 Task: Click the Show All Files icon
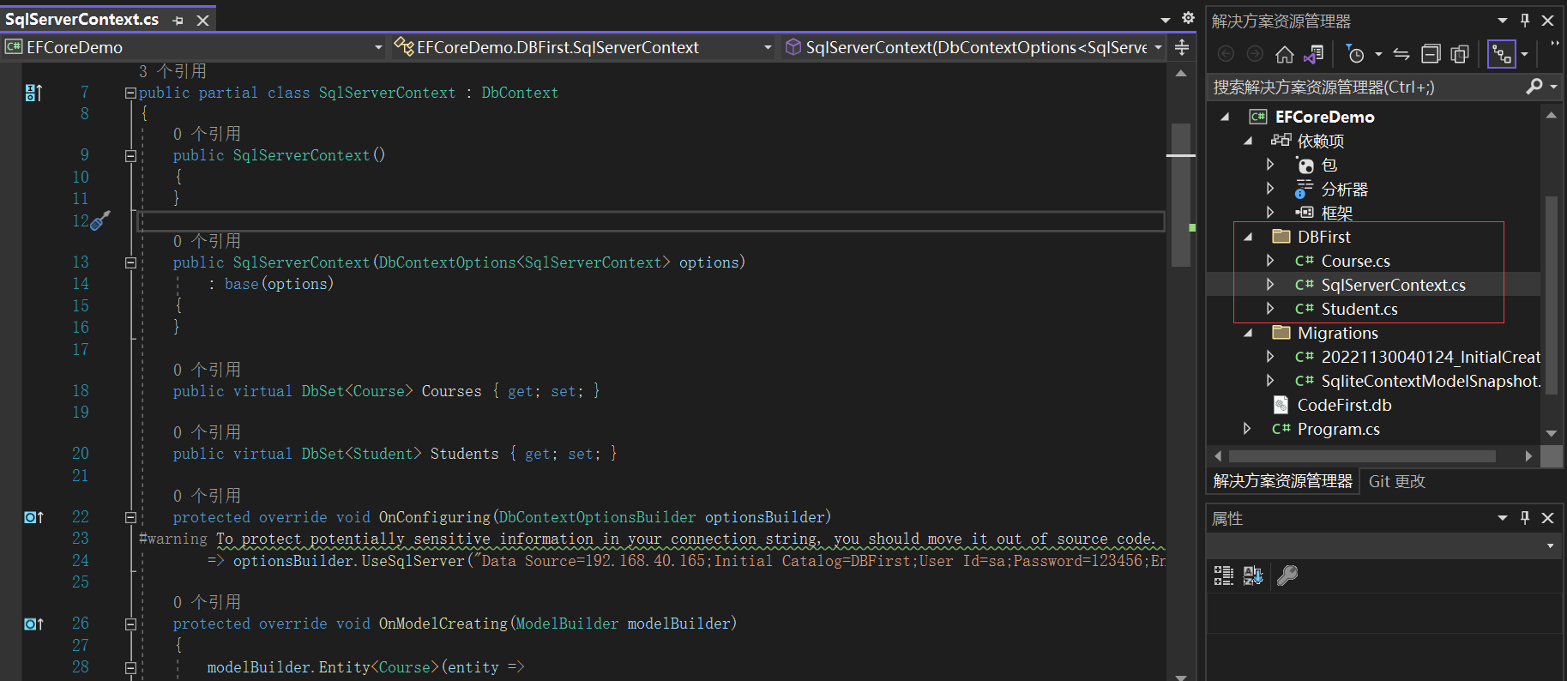[1460, 55]
